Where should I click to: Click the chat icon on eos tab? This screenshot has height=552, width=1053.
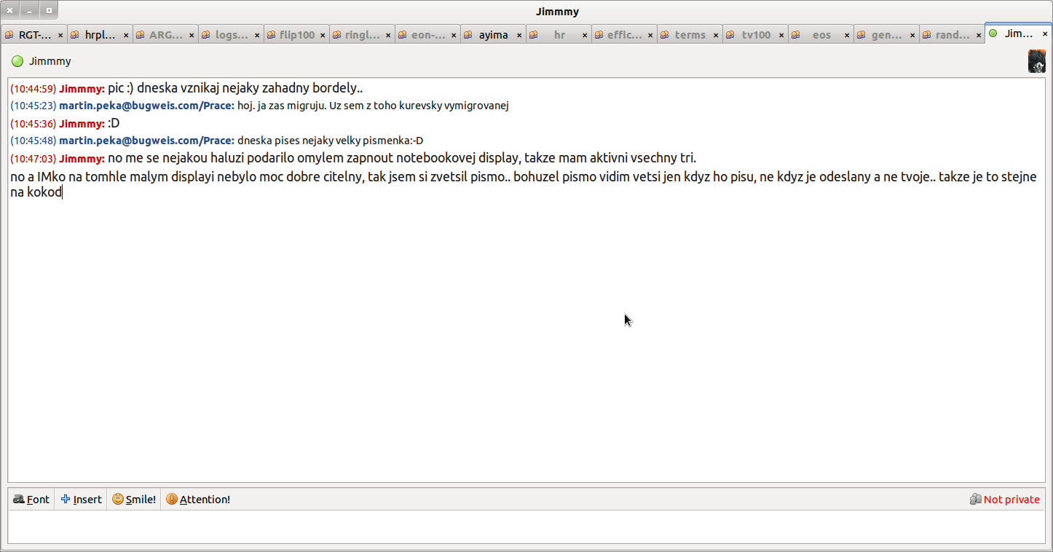pos(796,35)
